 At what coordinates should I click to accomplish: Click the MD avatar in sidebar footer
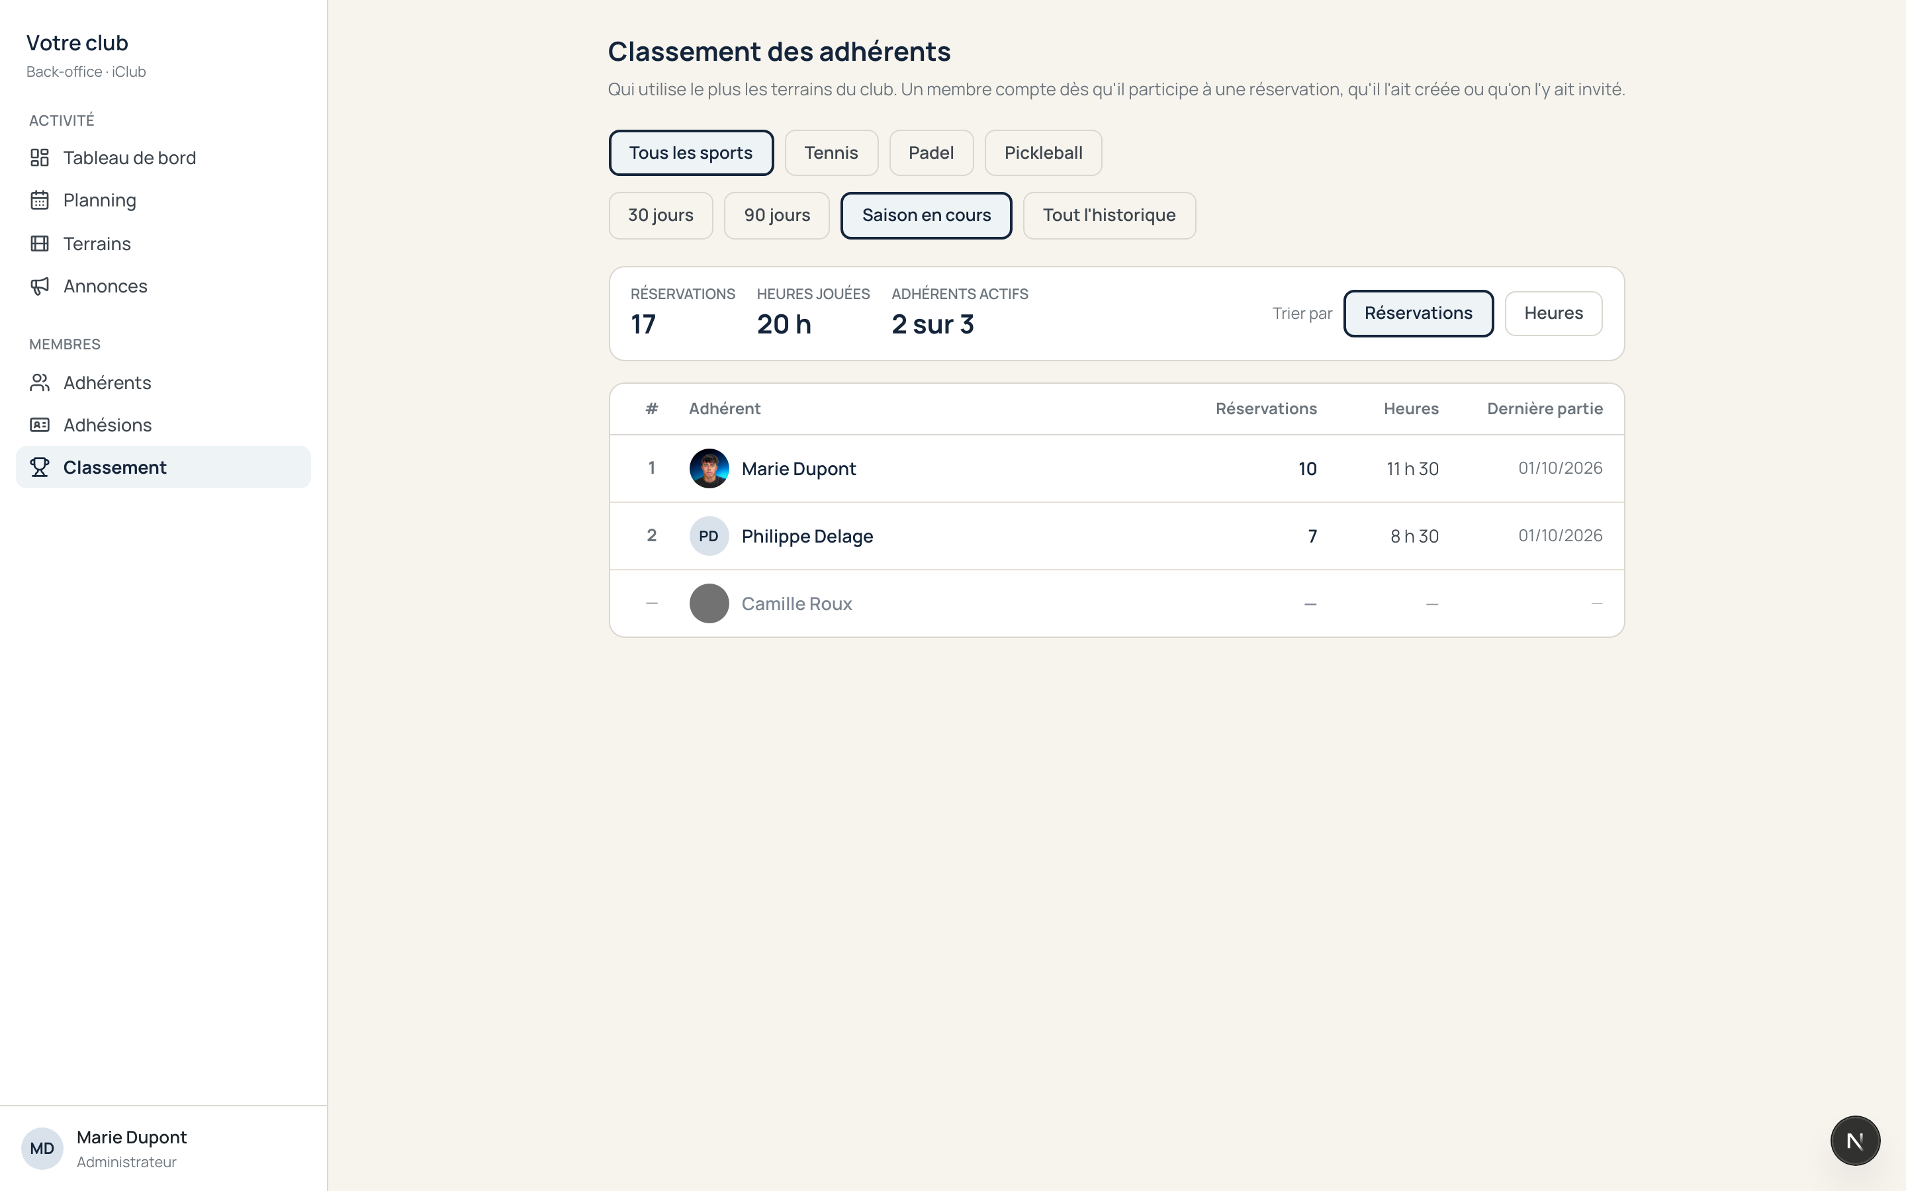tap(42, 1149)
